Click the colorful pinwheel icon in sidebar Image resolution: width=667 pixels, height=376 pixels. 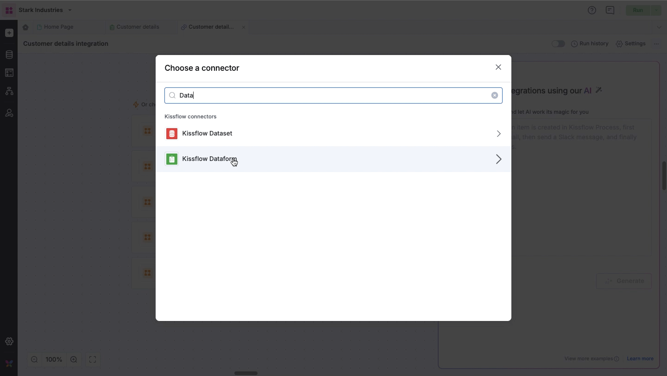[9, 364]
